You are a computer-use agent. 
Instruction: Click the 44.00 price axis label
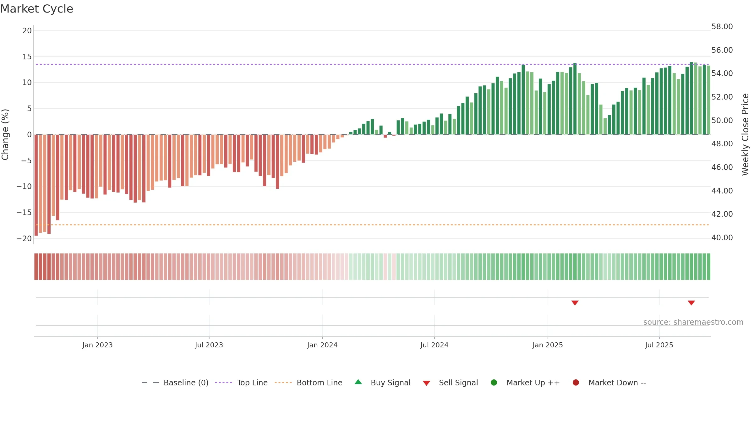click(x=722, y=191)
